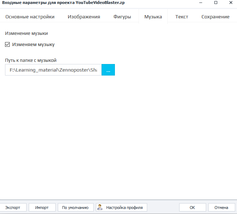237x214 pixels.
Task: Cancel with the Отмена button
Action: pyautogui.click(x=222, y=208)
